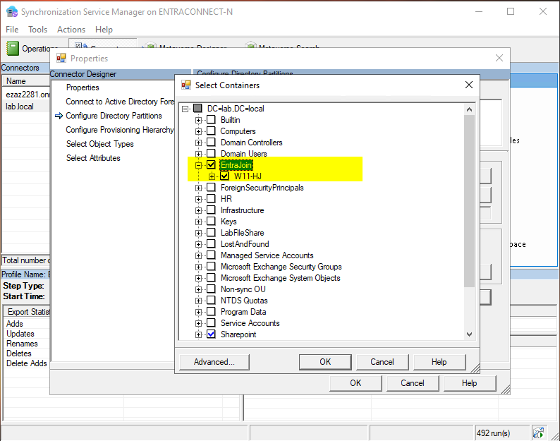
Task: Close the Select Containers dialog
Action: click(x=469, y=85)
